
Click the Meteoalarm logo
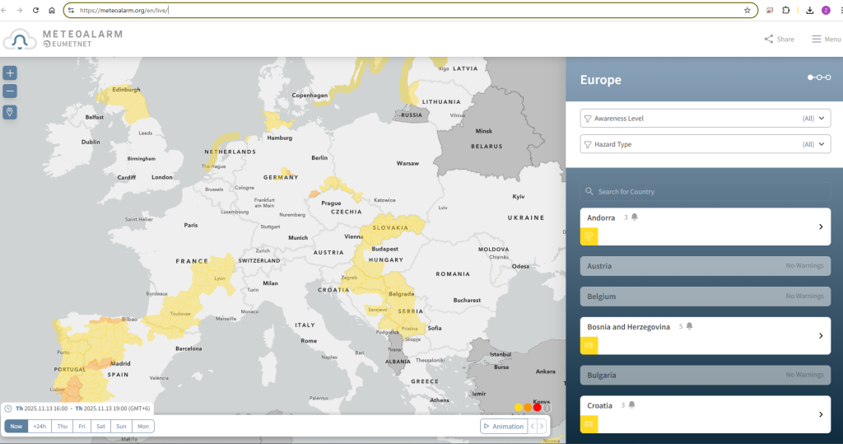coord(63,39)
